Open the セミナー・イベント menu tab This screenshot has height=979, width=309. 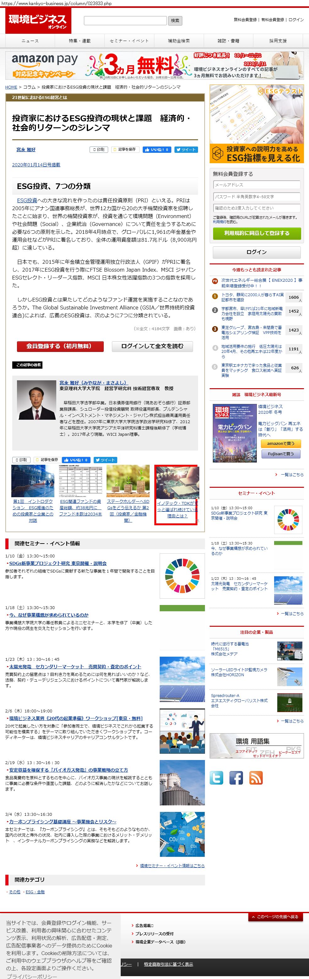click(129, 41)
